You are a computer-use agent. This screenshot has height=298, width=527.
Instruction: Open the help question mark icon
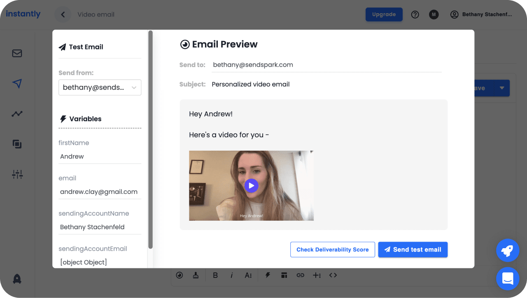pos(415,14)
